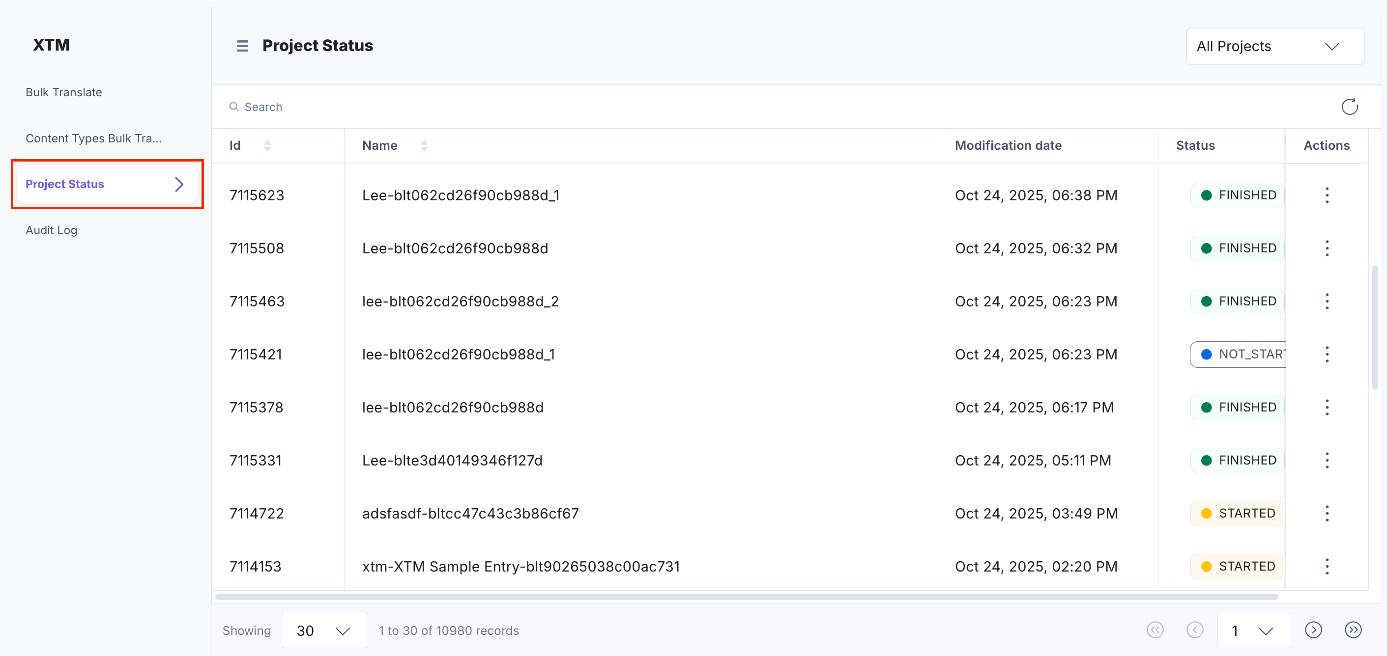Jump to last page of records

[x=1354, y=630]
